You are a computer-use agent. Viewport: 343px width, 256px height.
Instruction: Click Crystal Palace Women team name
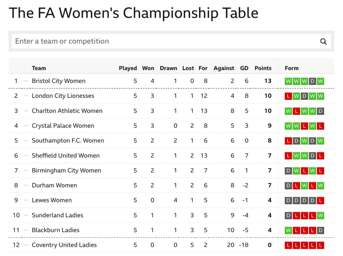coord(63,126)
